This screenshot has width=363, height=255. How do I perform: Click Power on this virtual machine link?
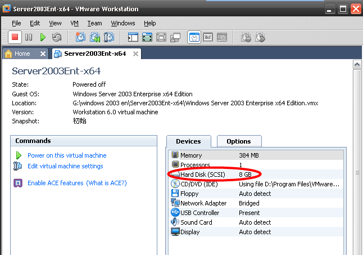(67, 155)
